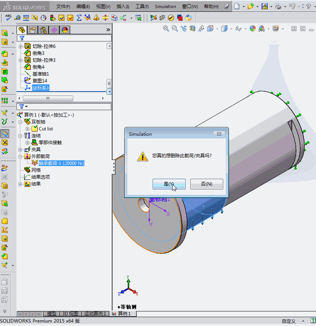Open the 文件(F) menu
The width and height of the screenshot is (316, 326).
click(x=63, y=7)
